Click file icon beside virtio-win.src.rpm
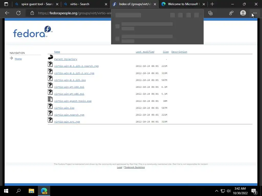Screen dimensions: 262x196 tap(50, 120)
